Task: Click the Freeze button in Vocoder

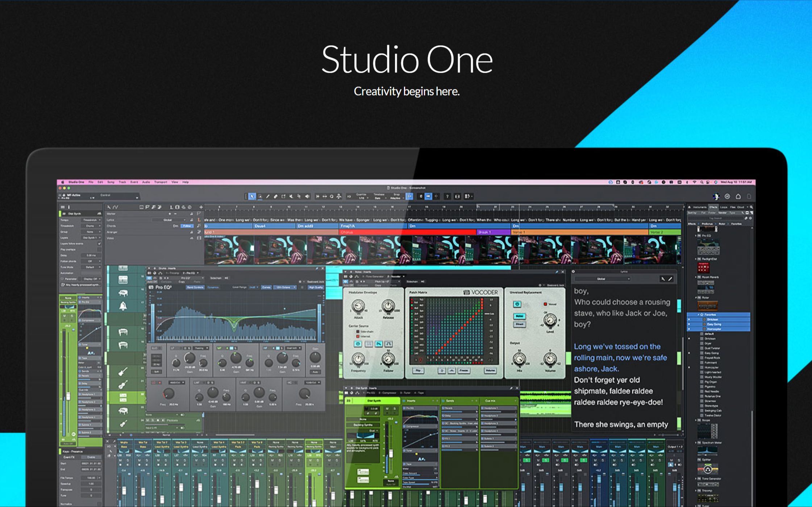Action: click(x=464, y=371)
